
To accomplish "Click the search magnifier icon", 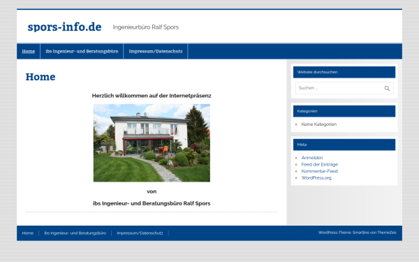I will (x=387, y=88).
